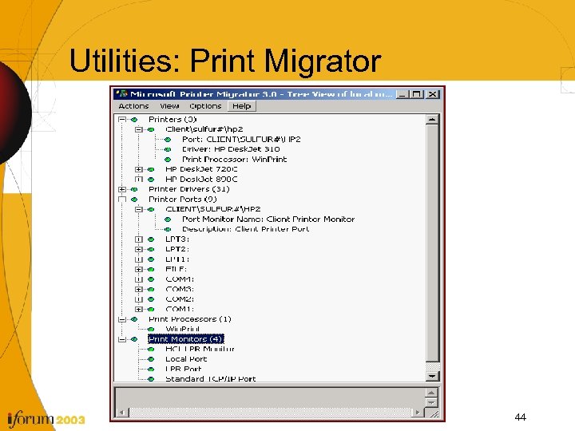This screenshot has height=431, width=575.
Task: Select the Print Monitors (4) tree item
Action: (185, 339)
